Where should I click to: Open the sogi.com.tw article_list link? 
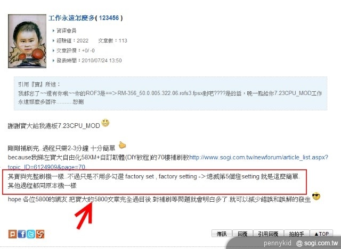[168, 162]
